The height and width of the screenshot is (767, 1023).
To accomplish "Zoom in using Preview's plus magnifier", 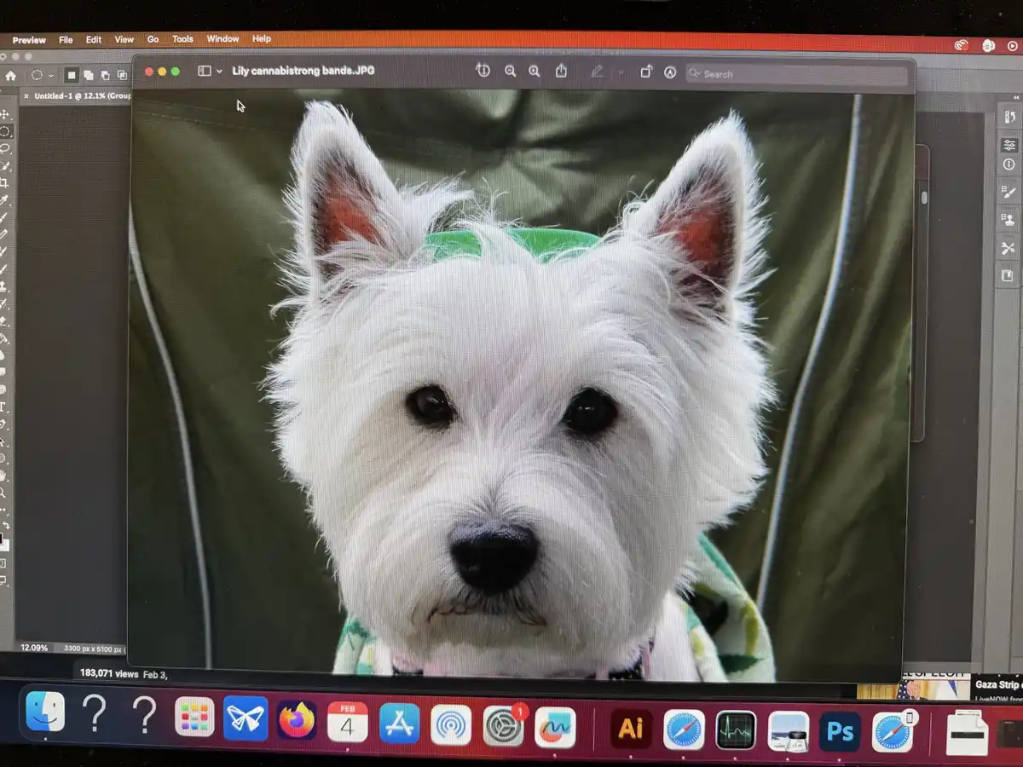I will [535, 72].
